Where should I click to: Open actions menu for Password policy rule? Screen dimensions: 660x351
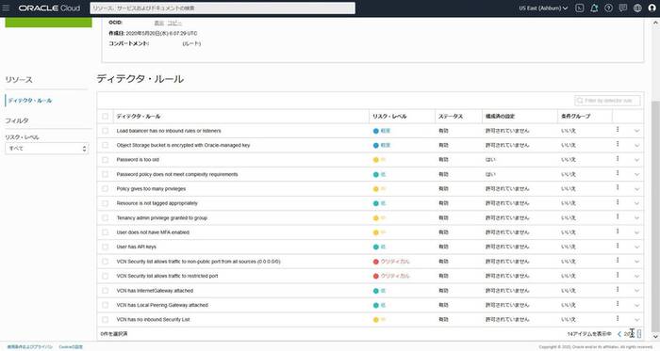pyautogui.click(x=618, y=173)
